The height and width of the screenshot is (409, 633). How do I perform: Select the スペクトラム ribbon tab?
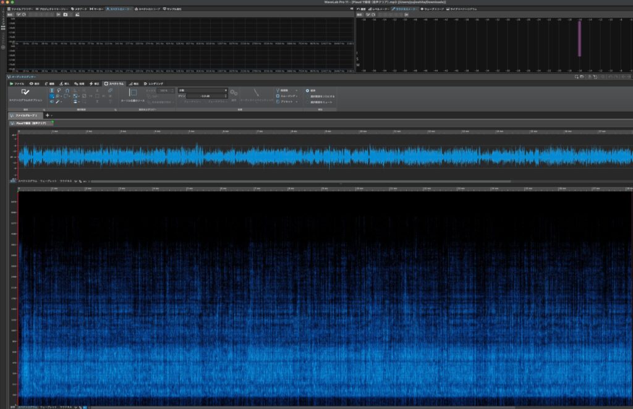(114, 84)
